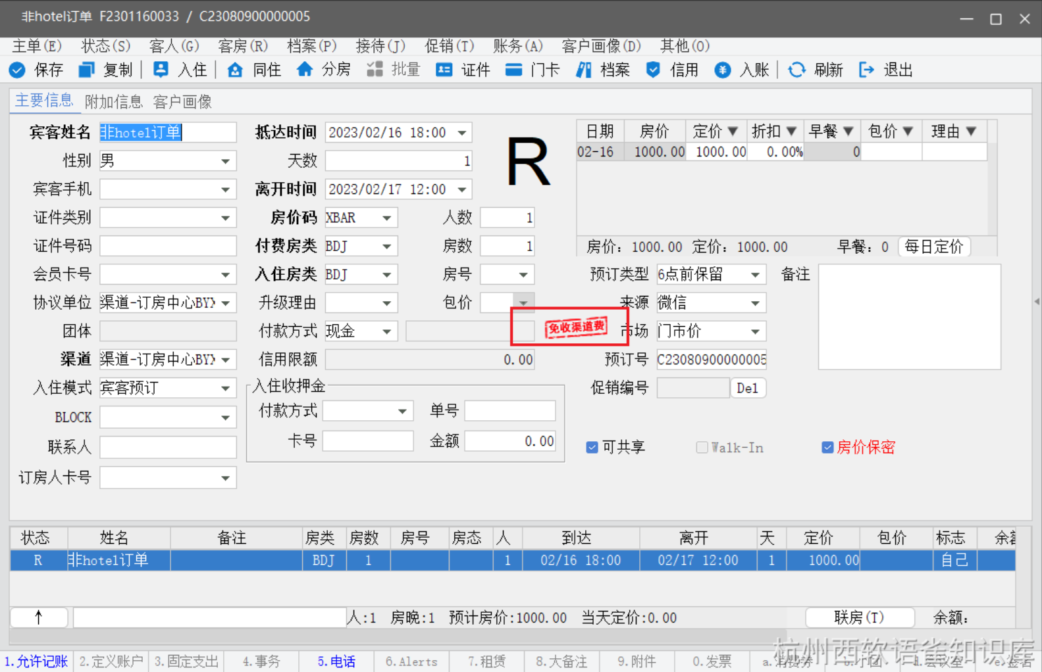The width and height of the screenshot is (1042, 672).
Task: Toggle the 可共享 checkbox
Action: (x=592, y=447)
